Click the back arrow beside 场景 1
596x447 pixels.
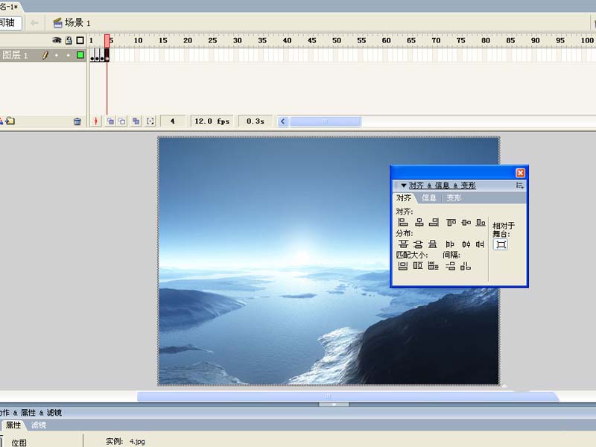(34, 23)
